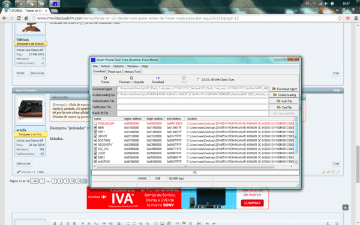The height and width of the screenshot is (225, 360).
Task: Click the red heart extension icon
Action: [348, 18]
